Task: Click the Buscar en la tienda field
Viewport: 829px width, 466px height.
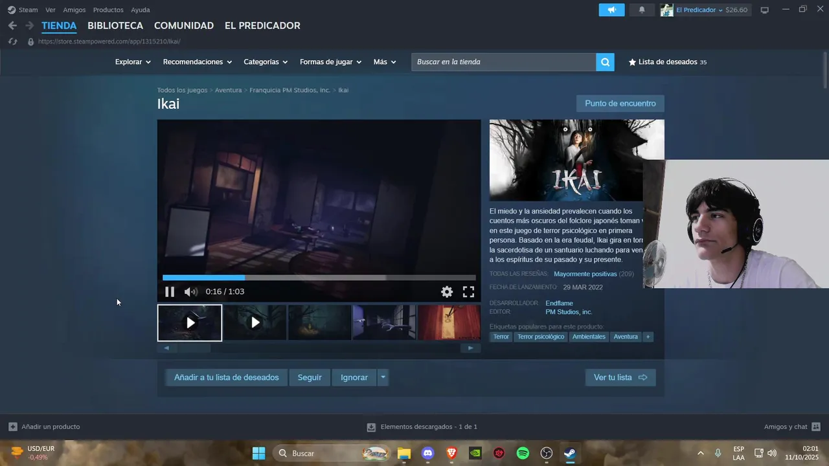Action: pos(504,62)
